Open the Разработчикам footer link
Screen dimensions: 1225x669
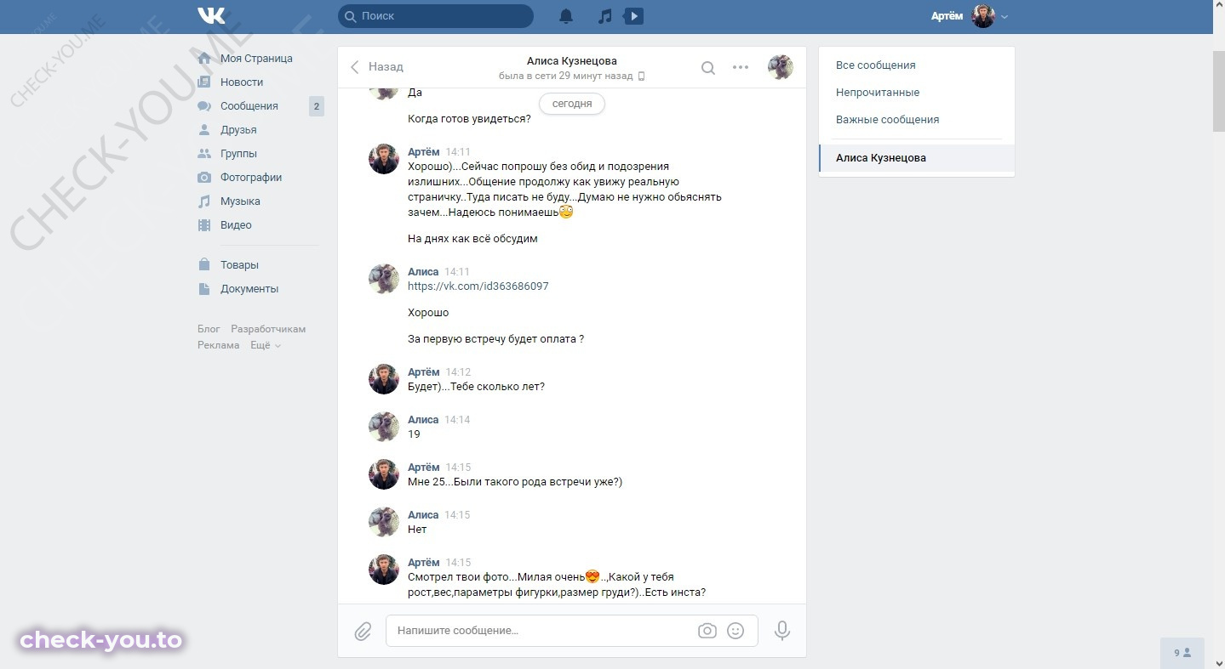click(x=268, y=329)
